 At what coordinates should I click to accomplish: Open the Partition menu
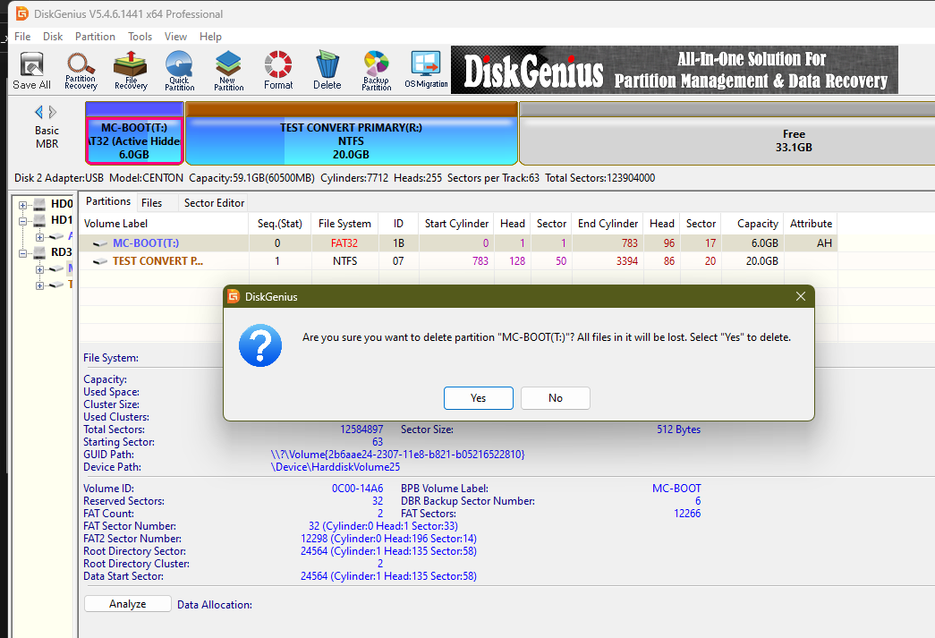[x=95, y=37]
